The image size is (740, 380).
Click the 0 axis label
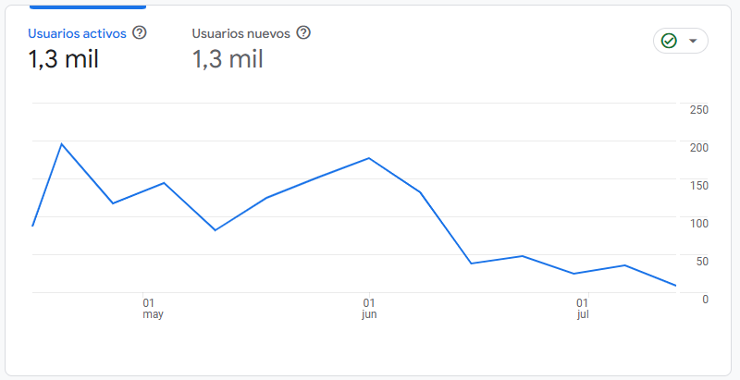pyautogui.click(x=705, y=299)
